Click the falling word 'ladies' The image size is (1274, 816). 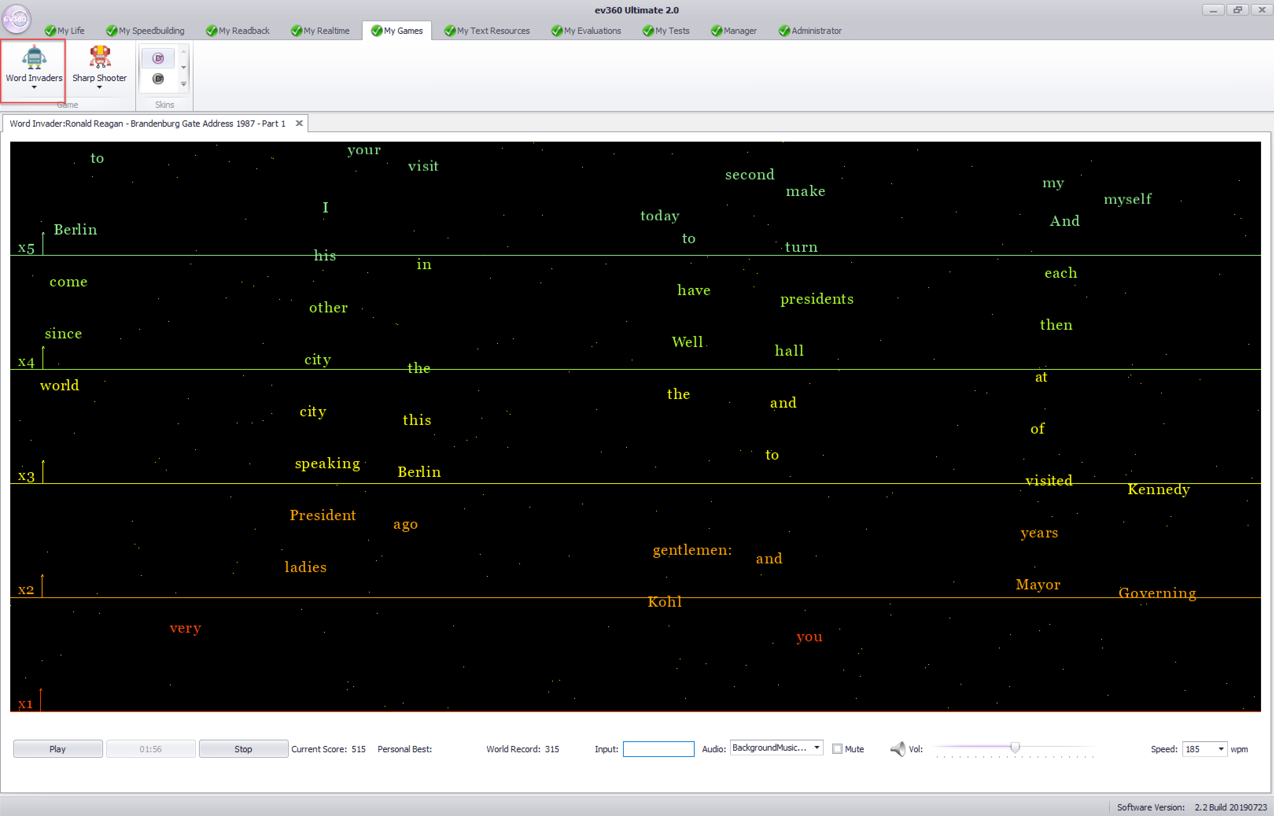306,567
